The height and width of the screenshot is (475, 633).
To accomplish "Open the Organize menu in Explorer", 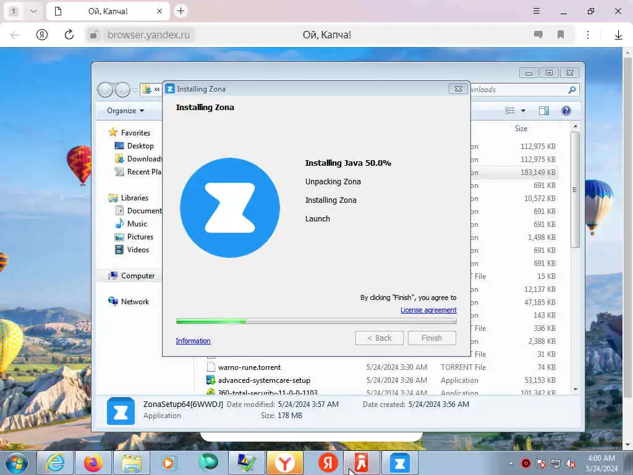I will (125, 111).
